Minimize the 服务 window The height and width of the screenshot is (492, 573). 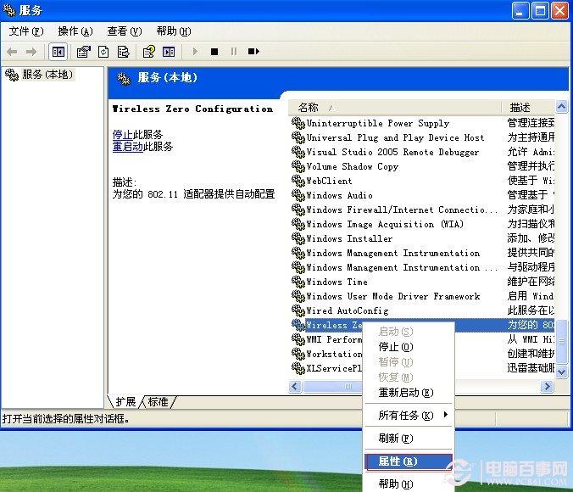pos(520,11)
